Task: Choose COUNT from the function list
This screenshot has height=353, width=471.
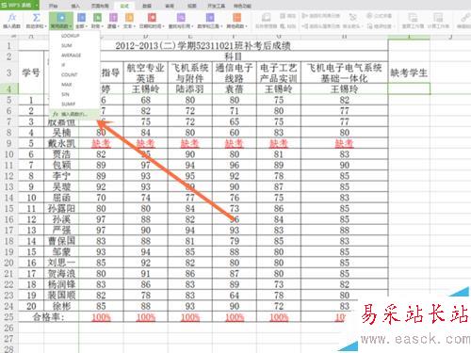Action: (x=74, y=74)
